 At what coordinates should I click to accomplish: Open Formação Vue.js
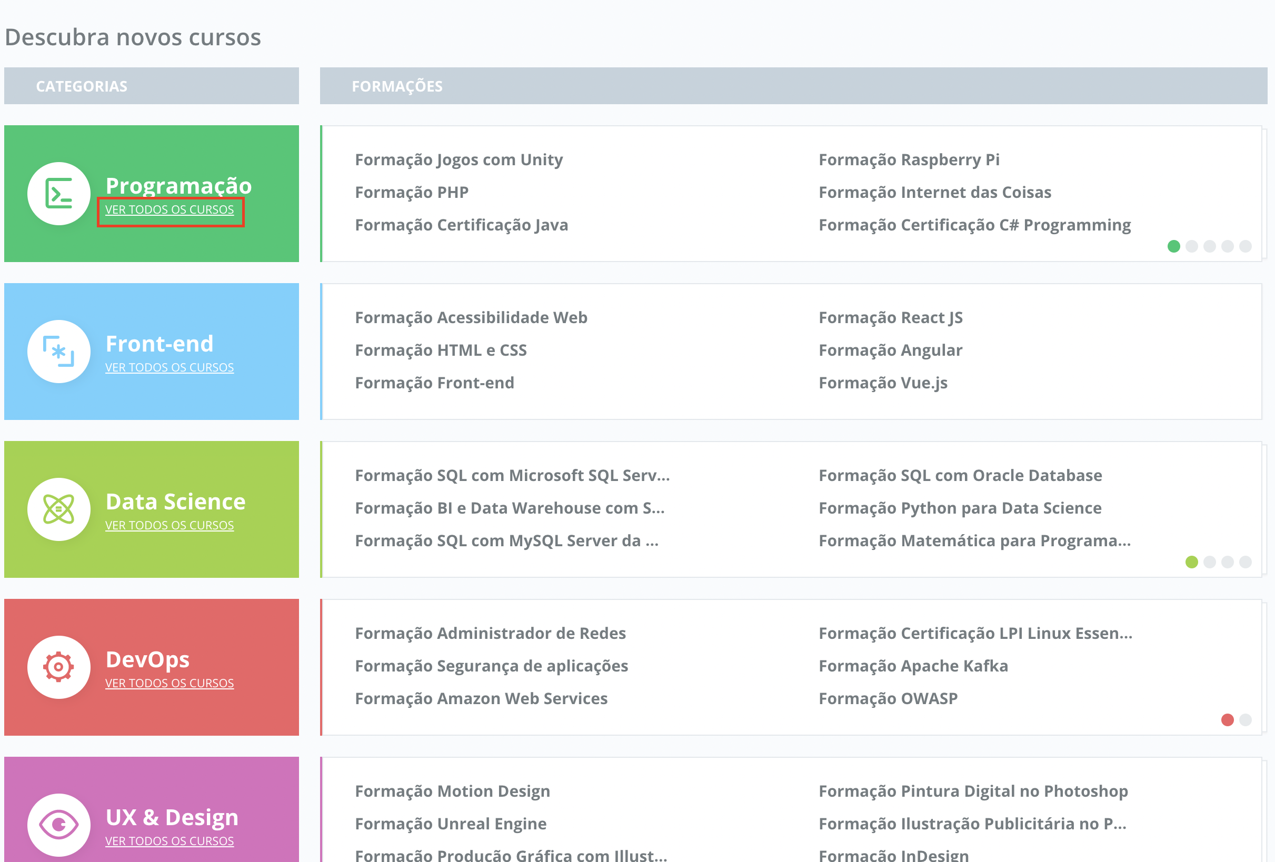pos(883,383)
